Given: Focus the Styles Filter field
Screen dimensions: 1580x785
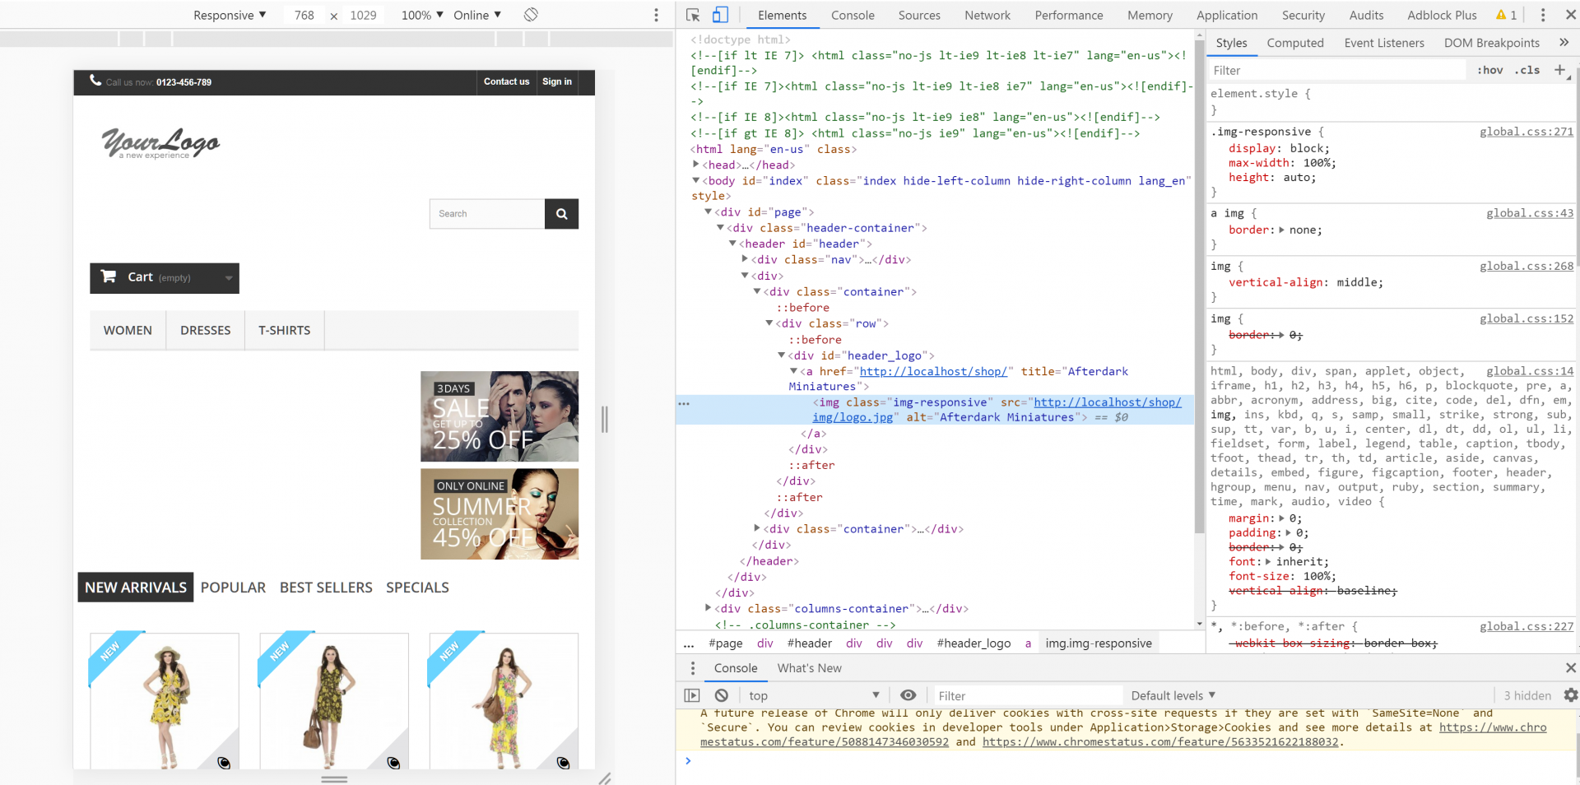Looking at the screenshot, I should tap(1337, 71).
